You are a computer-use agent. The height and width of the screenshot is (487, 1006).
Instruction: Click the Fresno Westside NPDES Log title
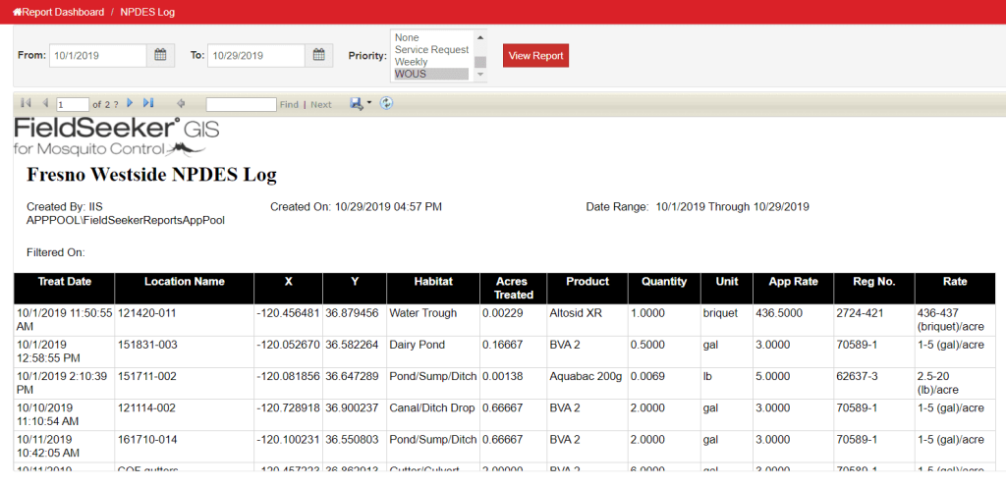pyautogui.click(x=151, y=175)
